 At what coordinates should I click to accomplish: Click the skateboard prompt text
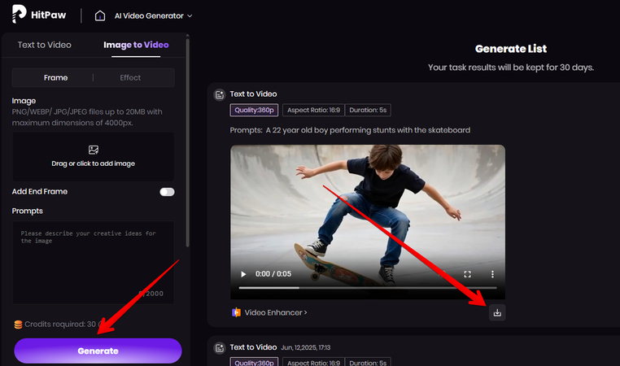368,130
